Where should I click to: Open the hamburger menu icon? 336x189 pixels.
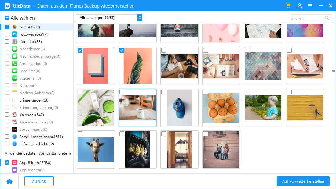(310, 6)
